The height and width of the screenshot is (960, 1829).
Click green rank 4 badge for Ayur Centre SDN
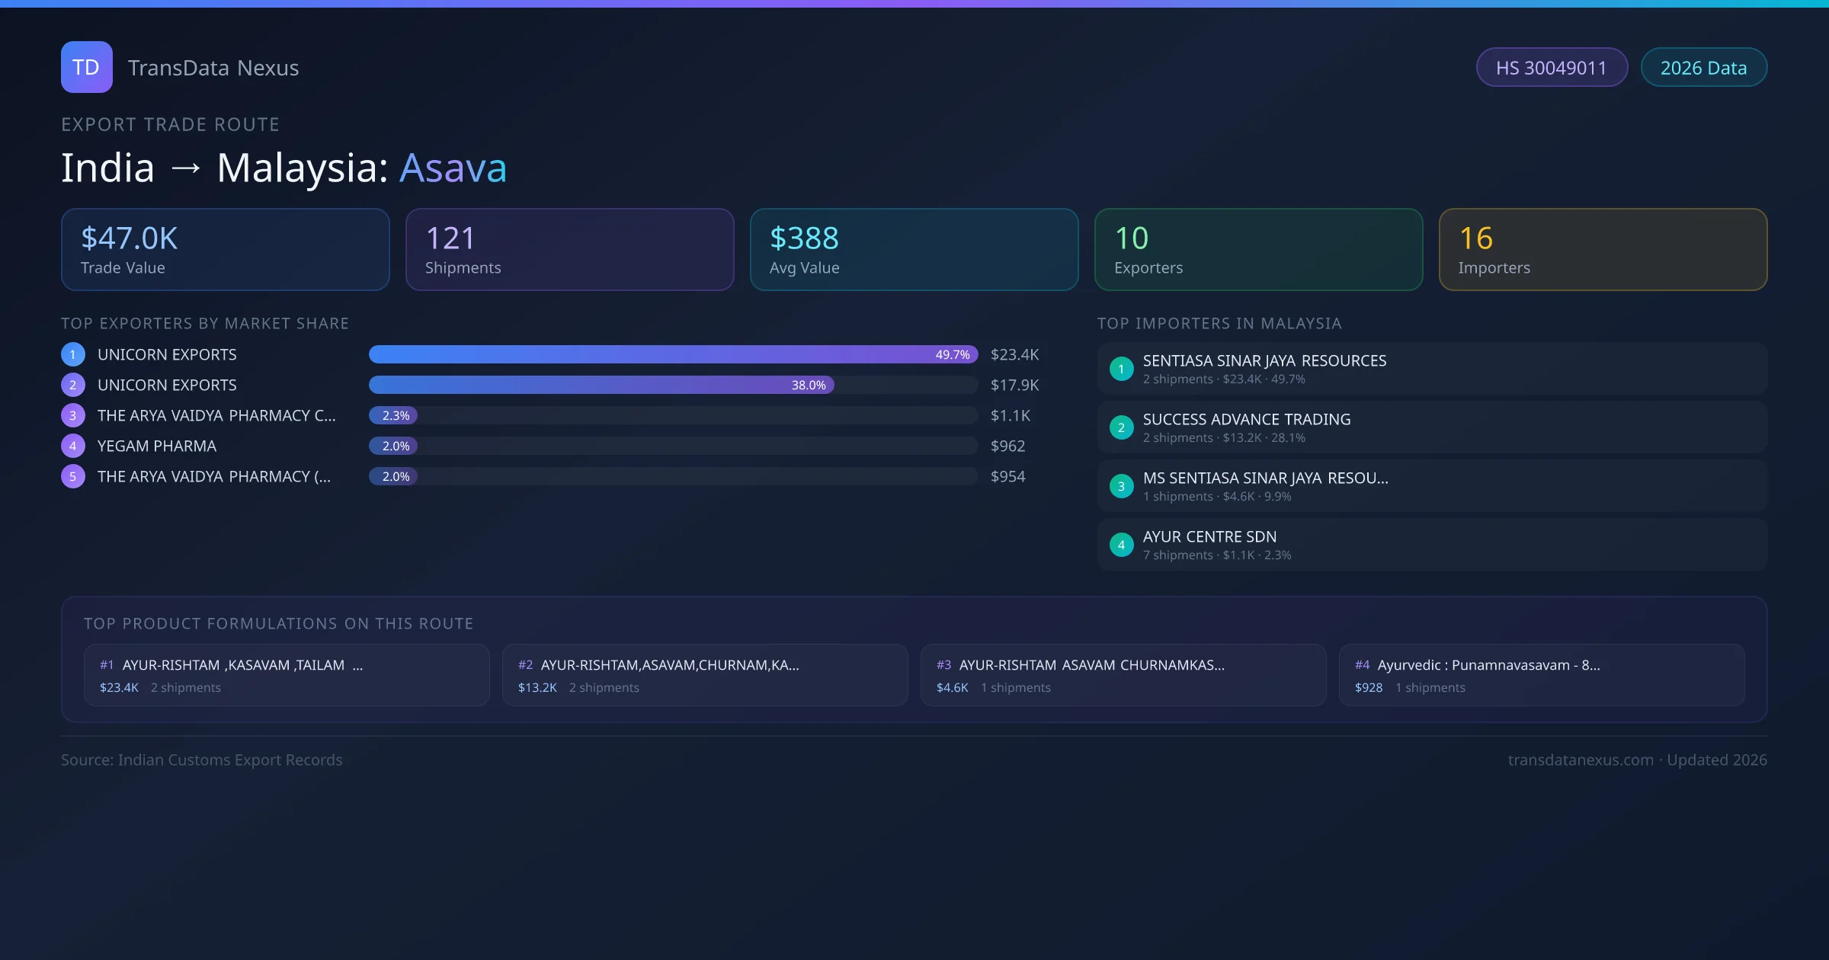point(1121,545)
